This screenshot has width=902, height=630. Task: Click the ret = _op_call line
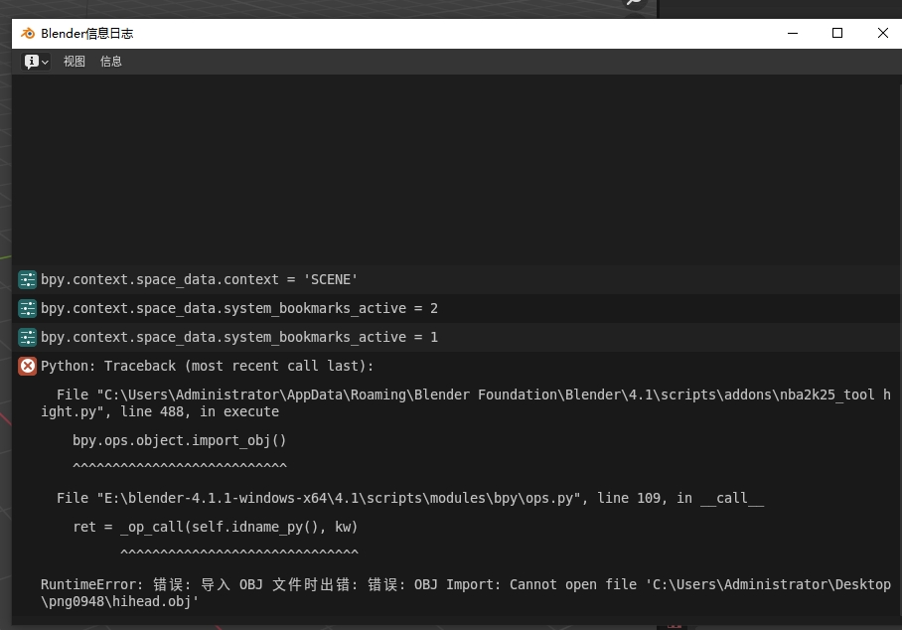[216, 527]
